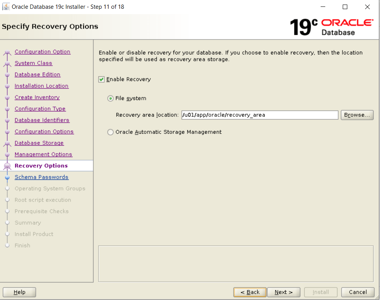Screen dimensions: 380x300
Task: Jump to the Configuration Option step
Action: (x=42, y=52)
